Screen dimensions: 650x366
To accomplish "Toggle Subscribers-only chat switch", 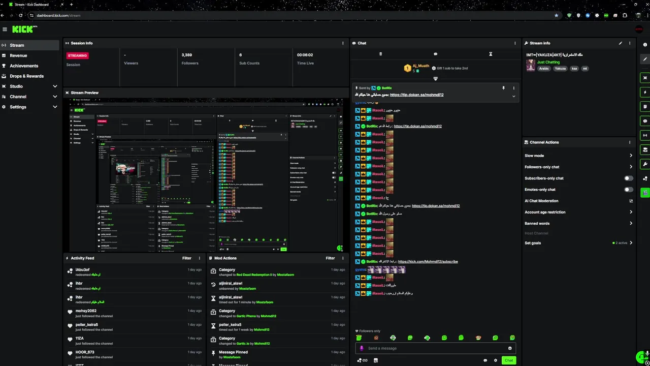I will pos(629,178).
